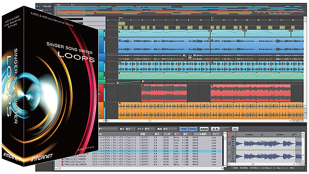Sort by the テンポ column header

point(167,134)
